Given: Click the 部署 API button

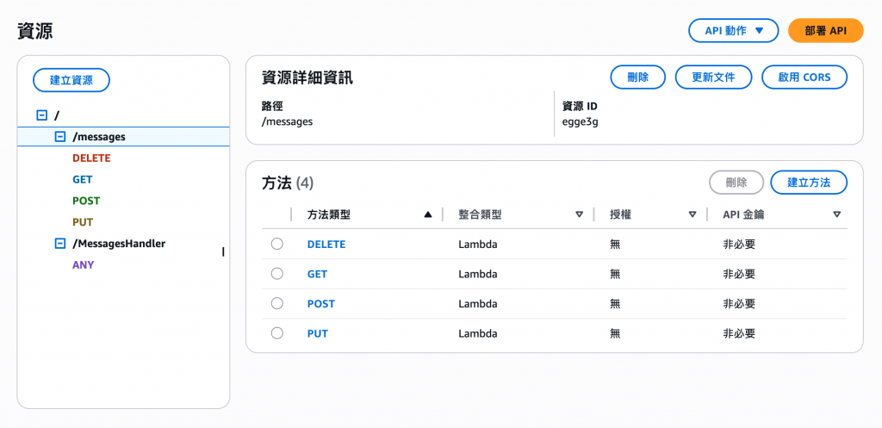Looking at the screenshot, I should coord(825,31).
